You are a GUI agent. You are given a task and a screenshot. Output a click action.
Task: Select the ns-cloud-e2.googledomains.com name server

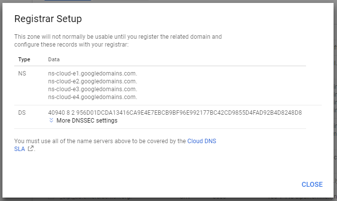click(x=92, y=81)
